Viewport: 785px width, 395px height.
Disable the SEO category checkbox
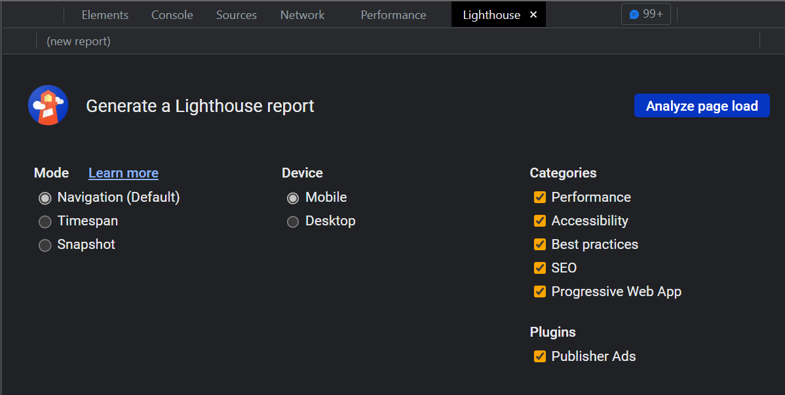(x=540, y=268)
